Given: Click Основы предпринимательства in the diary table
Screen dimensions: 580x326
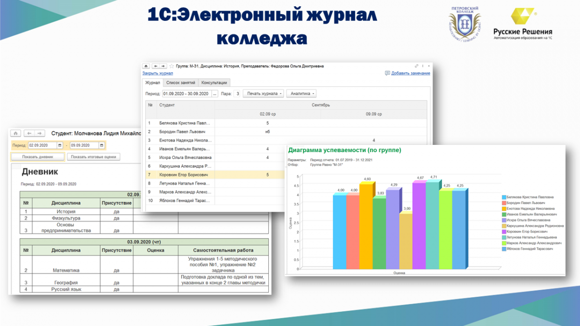Looking at the screenshot, I should point(66,227).
